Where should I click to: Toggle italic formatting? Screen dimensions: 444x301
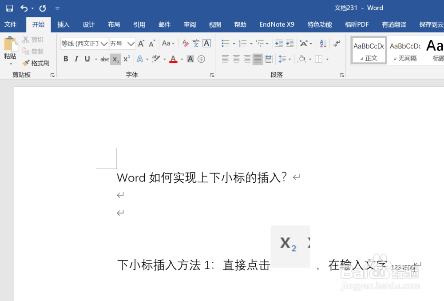click(x=77, y=59)
